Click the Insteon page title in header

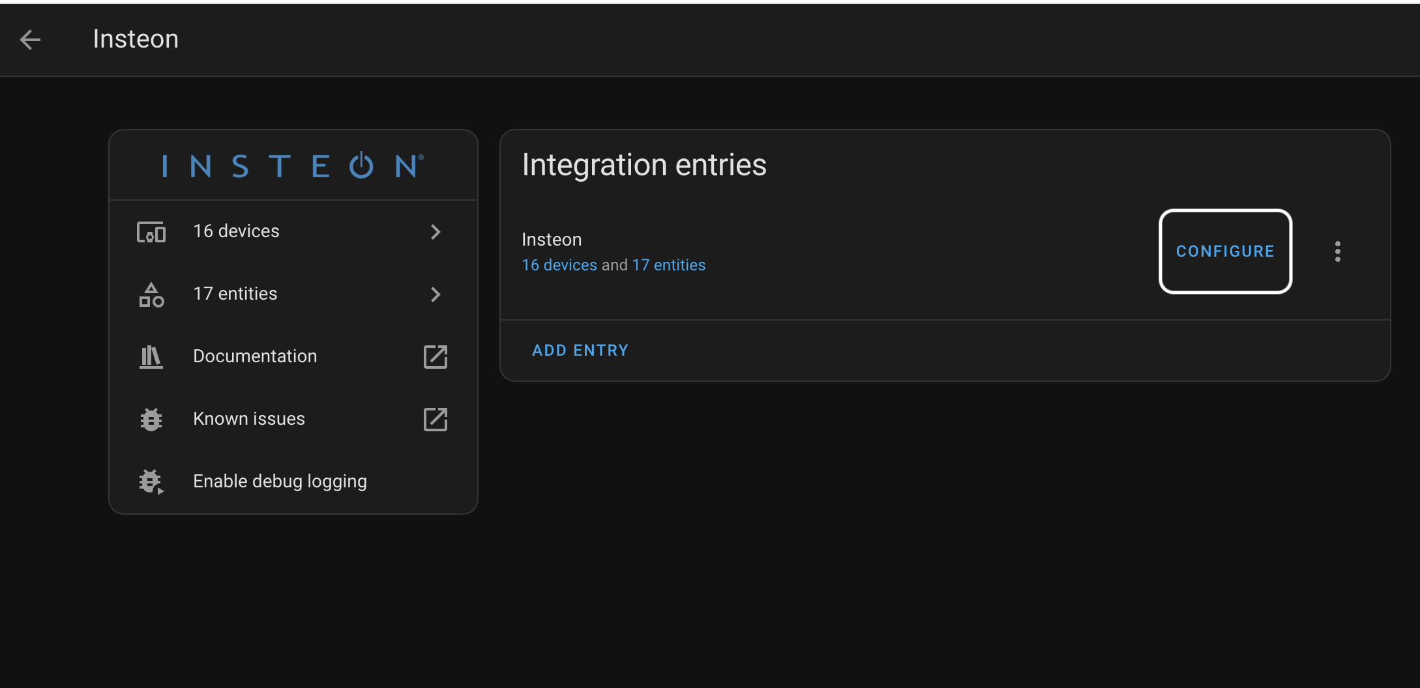[136, 39]
